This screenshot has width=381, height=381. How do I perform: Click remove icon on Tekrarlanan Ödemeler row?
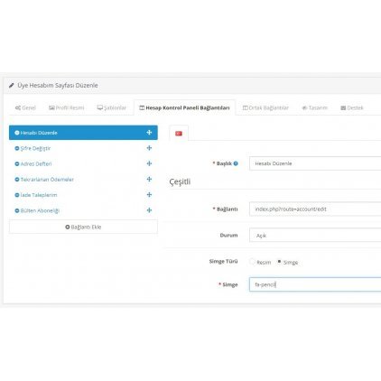[x=17, y=180]
